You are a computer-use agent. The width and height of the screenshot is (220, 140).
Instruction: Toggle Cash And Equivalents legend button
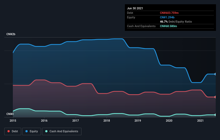coord(62,131)
